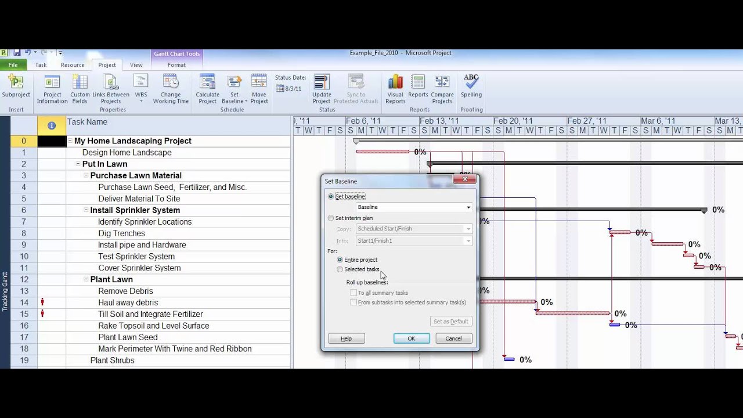Select task Remove Debris
Screen dimensions: 743x418
[x=125, y=291]
